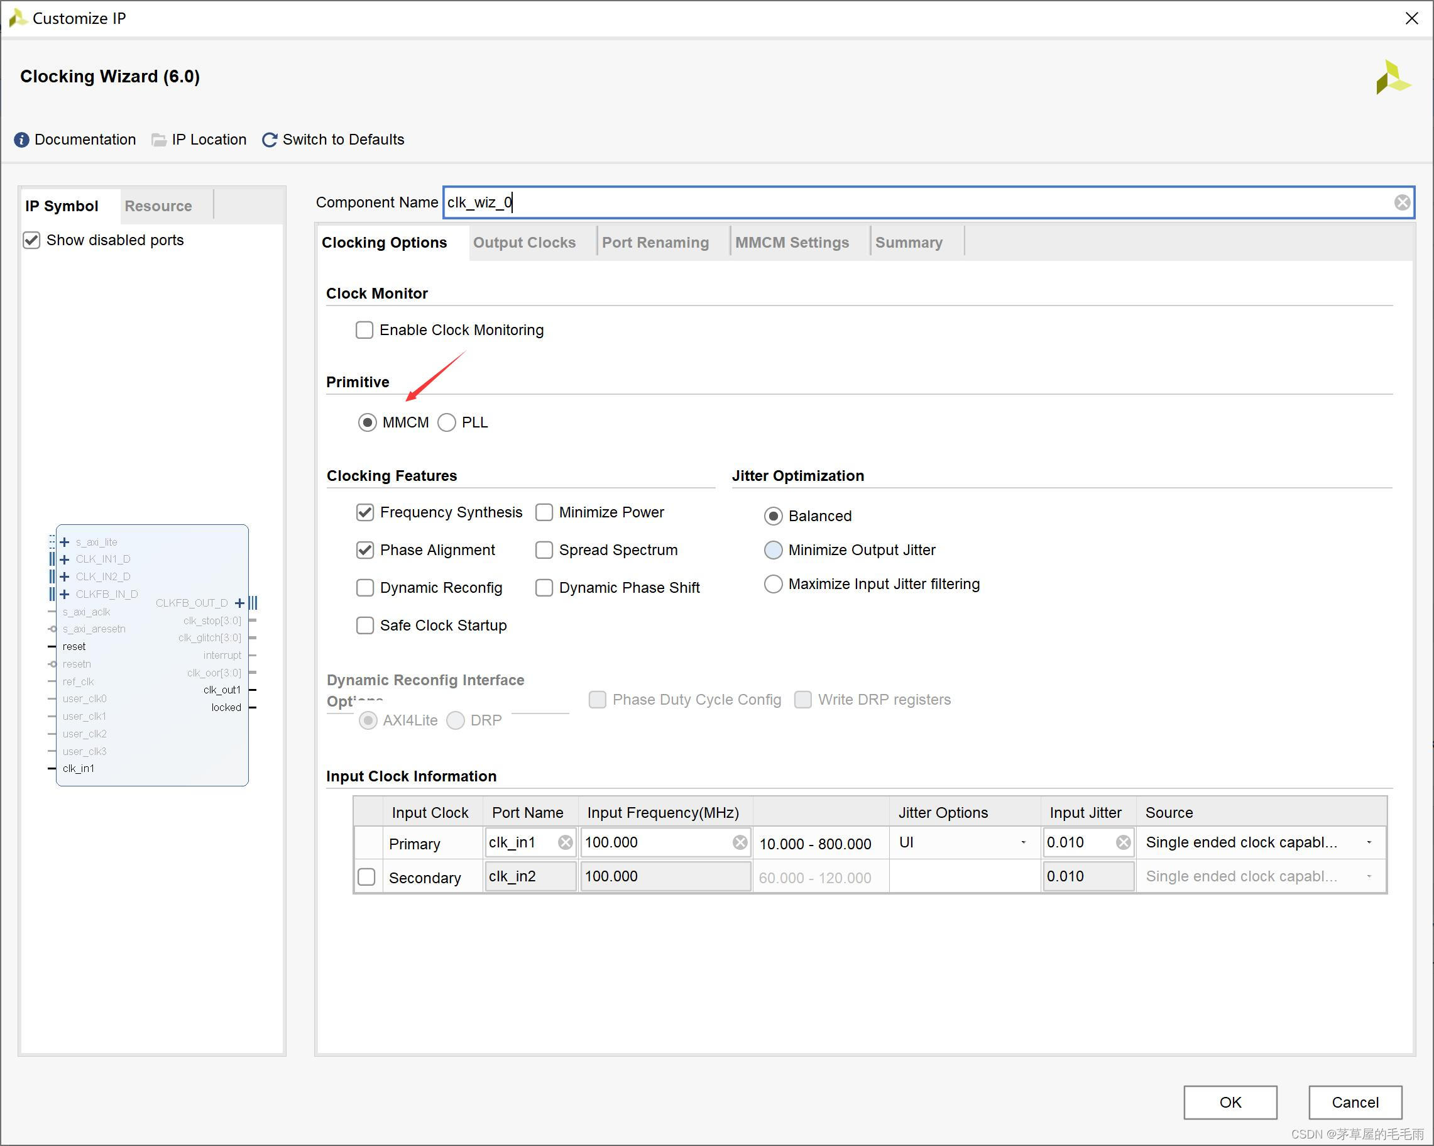1434x1146 pixels.
Task: Enable the Secondary input clock checkbox
Action: (x=366, y=877)
